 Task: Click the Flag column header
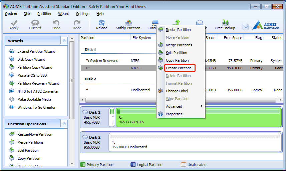pyautogui.click(x=254, y=38)
